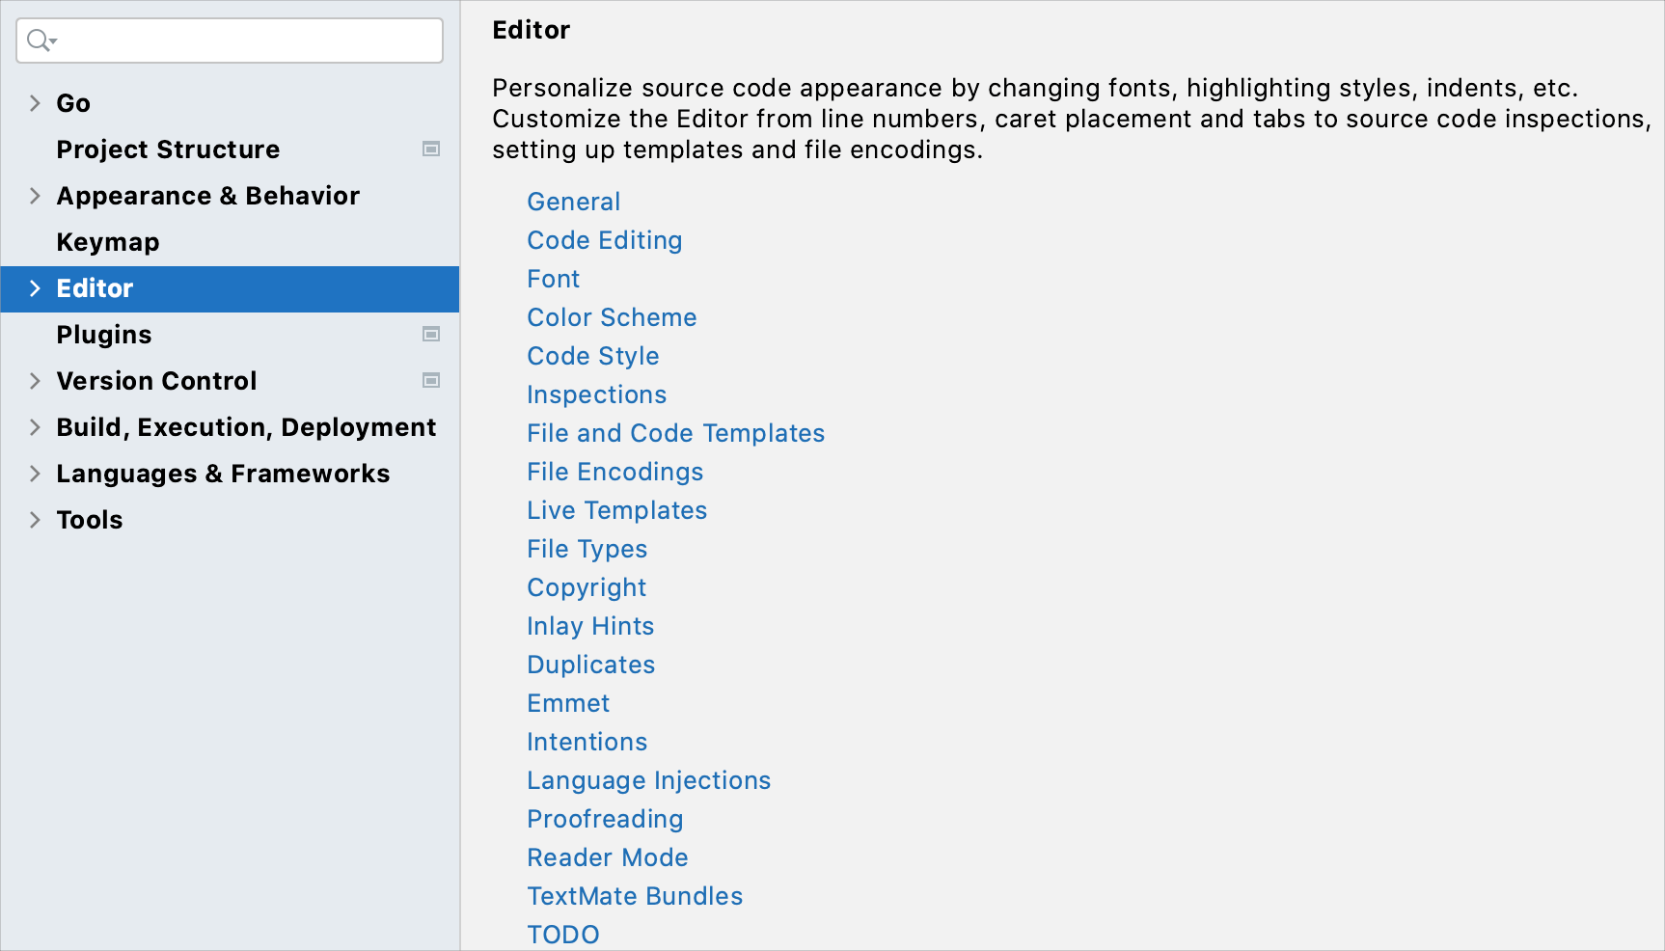Image resolution: width=1665 pixels, height=951 pixels.
Task: Open the Live Templates settings
Action: (x=616, y=510)
